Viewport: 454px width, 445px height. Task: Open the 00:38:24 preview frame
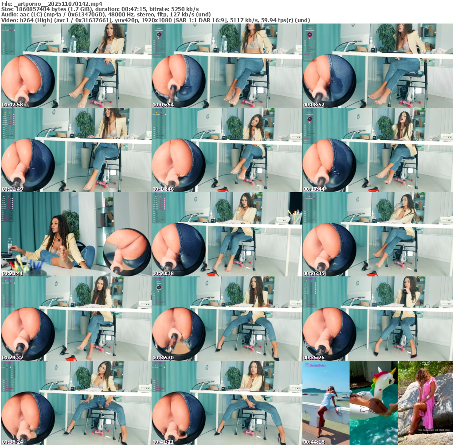(x=76, y=403)
